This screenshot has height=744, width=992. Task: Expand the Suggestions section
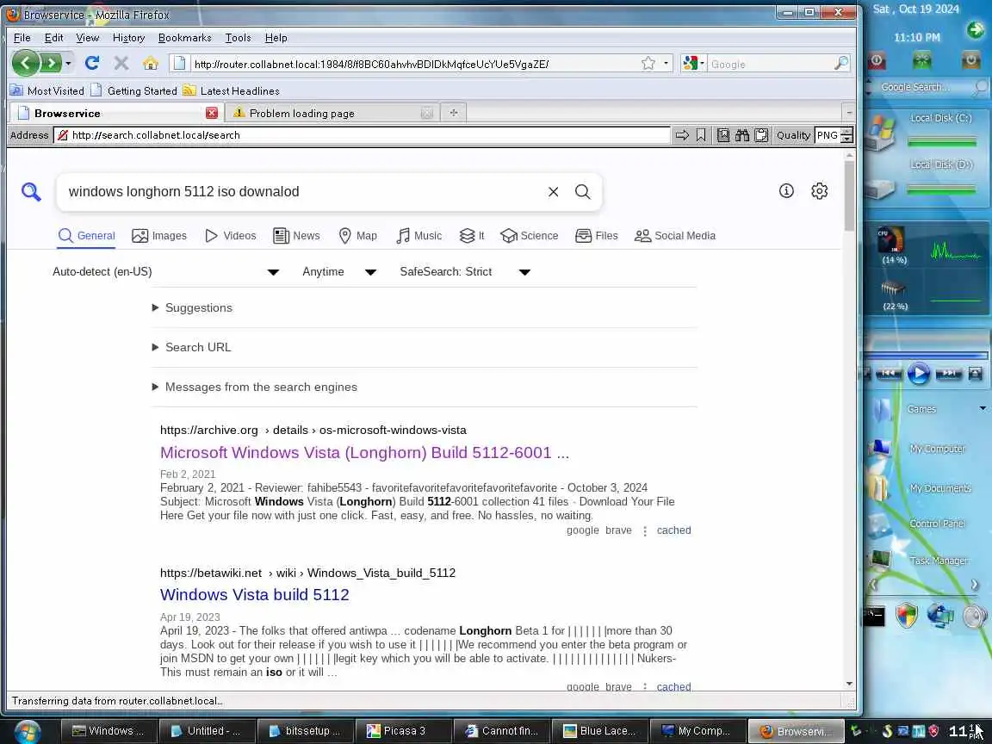tap(192, 308)
